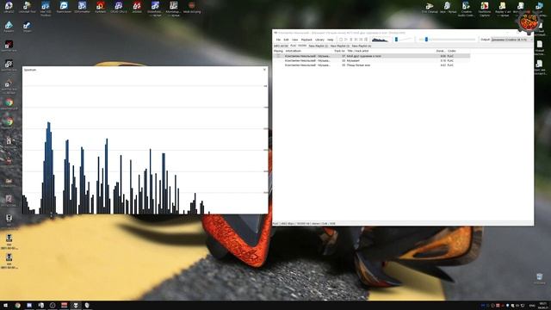Click the Random playback button in toolbar
Viewport: 551px width, 310px height.
[366, 40]
